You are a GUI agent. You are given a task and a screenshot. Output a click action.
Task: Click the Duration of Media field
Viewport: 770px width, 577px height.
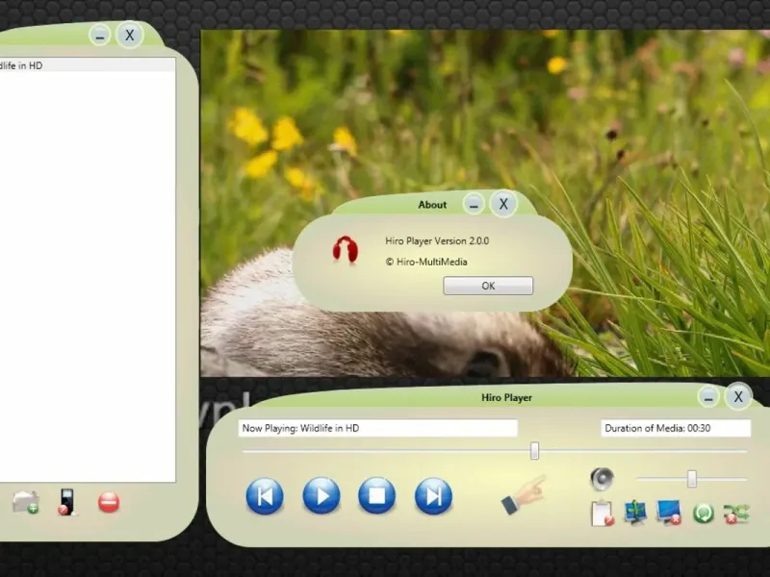coord(676,428)
